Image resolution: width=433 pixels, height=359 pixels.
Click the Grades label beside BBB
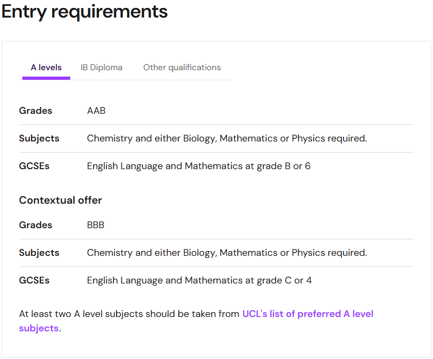[36, 225]
